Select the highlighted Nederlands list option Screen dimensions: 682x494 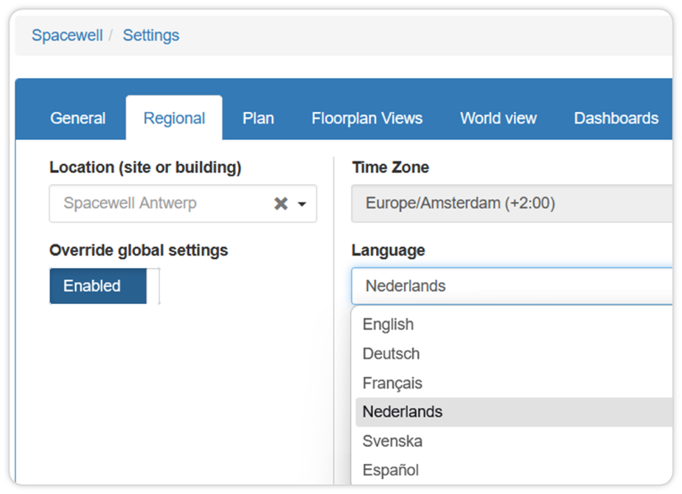514,412
